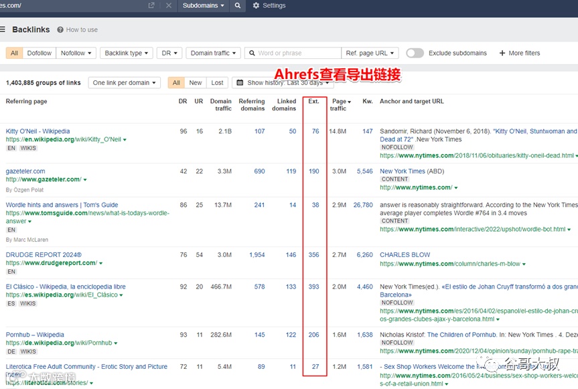Image resolution: width=578 pixels, height=389 pixels.
Task: Click referring domains value 107
Action: 259,131
